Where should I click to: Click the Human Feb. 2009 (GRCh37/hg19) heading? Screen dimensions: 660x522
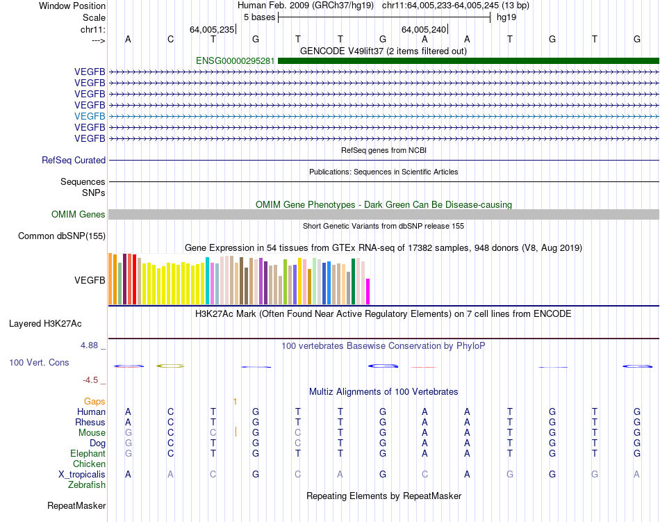pos(306,6)
